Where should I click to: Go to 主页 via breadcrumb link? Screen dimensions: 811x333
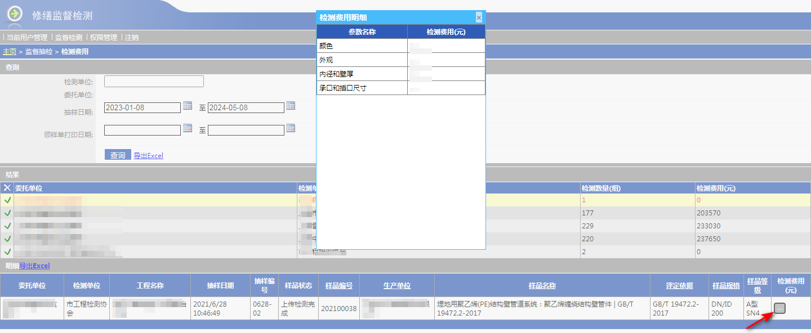10,52
